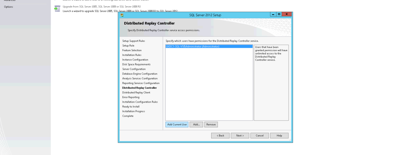Viewport: 410px width, 155px height.
Task: Click the Feature Selection step
Action: 132,50
